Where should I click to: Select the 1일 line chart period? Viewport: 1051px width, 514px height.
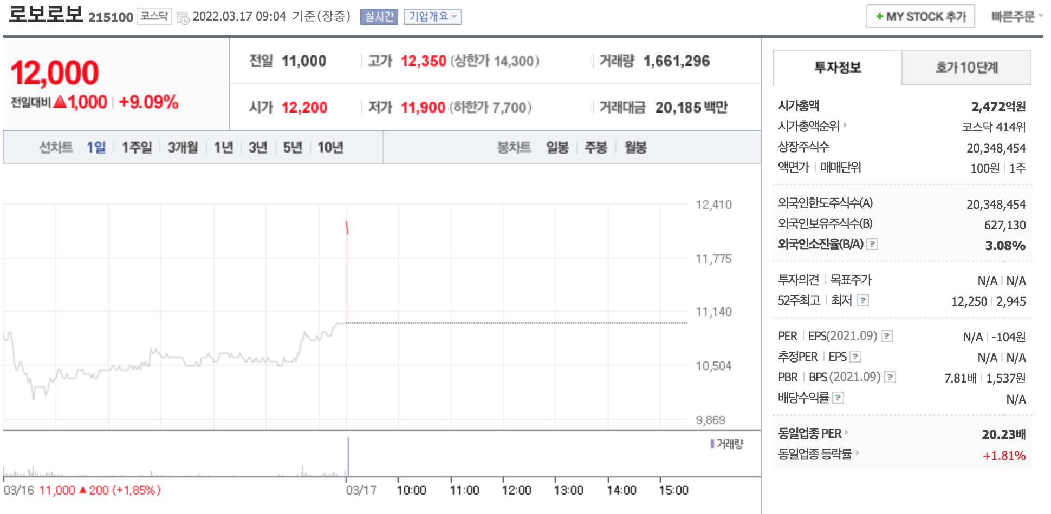click(x=96, y=147)
